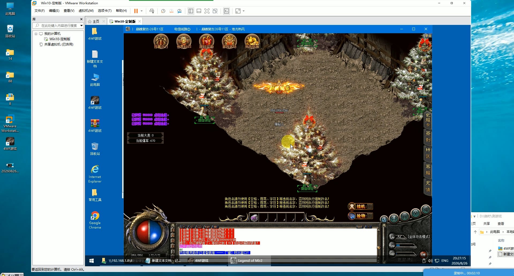Screen dimensions: 514x276
Task: Click the OUT button above chat
Action: pyautogui.click(x=359, y=227)
